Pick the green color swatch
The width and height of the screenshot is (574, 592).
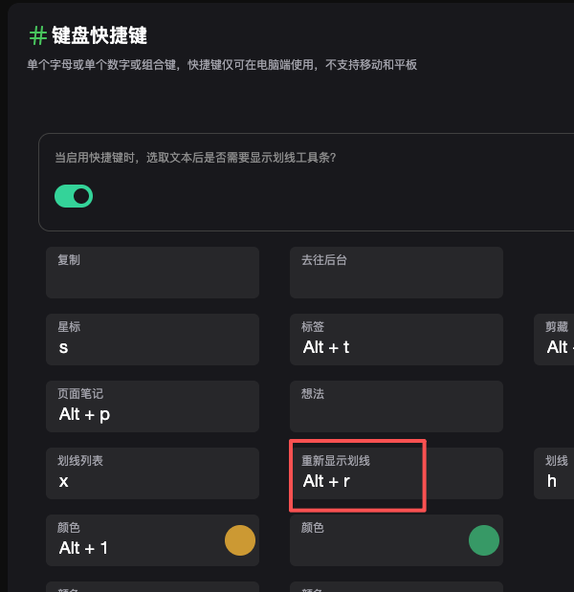click(x=484, y=540)
